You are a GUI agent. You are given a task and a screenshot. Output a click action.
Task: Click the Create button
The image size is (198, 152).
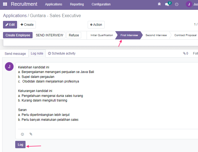[x=27, y=25]
